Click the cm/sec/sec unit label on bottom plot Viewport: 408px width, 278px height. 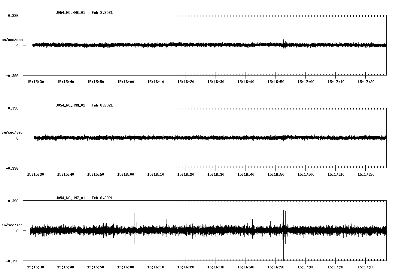pyautogui.click(x=12, y=224)
